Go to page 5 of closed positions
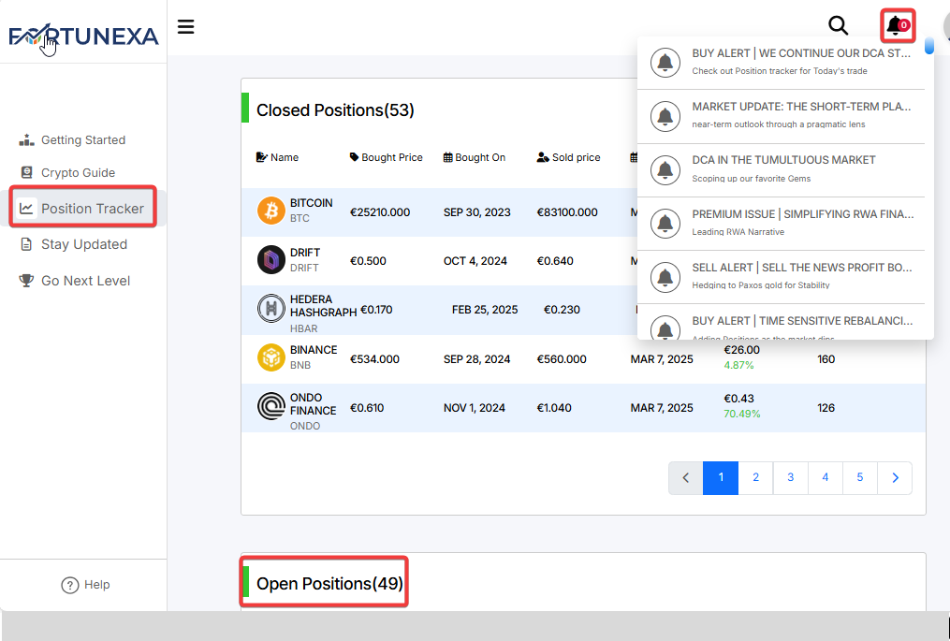This screenshot has height=641, width=950. (860, 478)
